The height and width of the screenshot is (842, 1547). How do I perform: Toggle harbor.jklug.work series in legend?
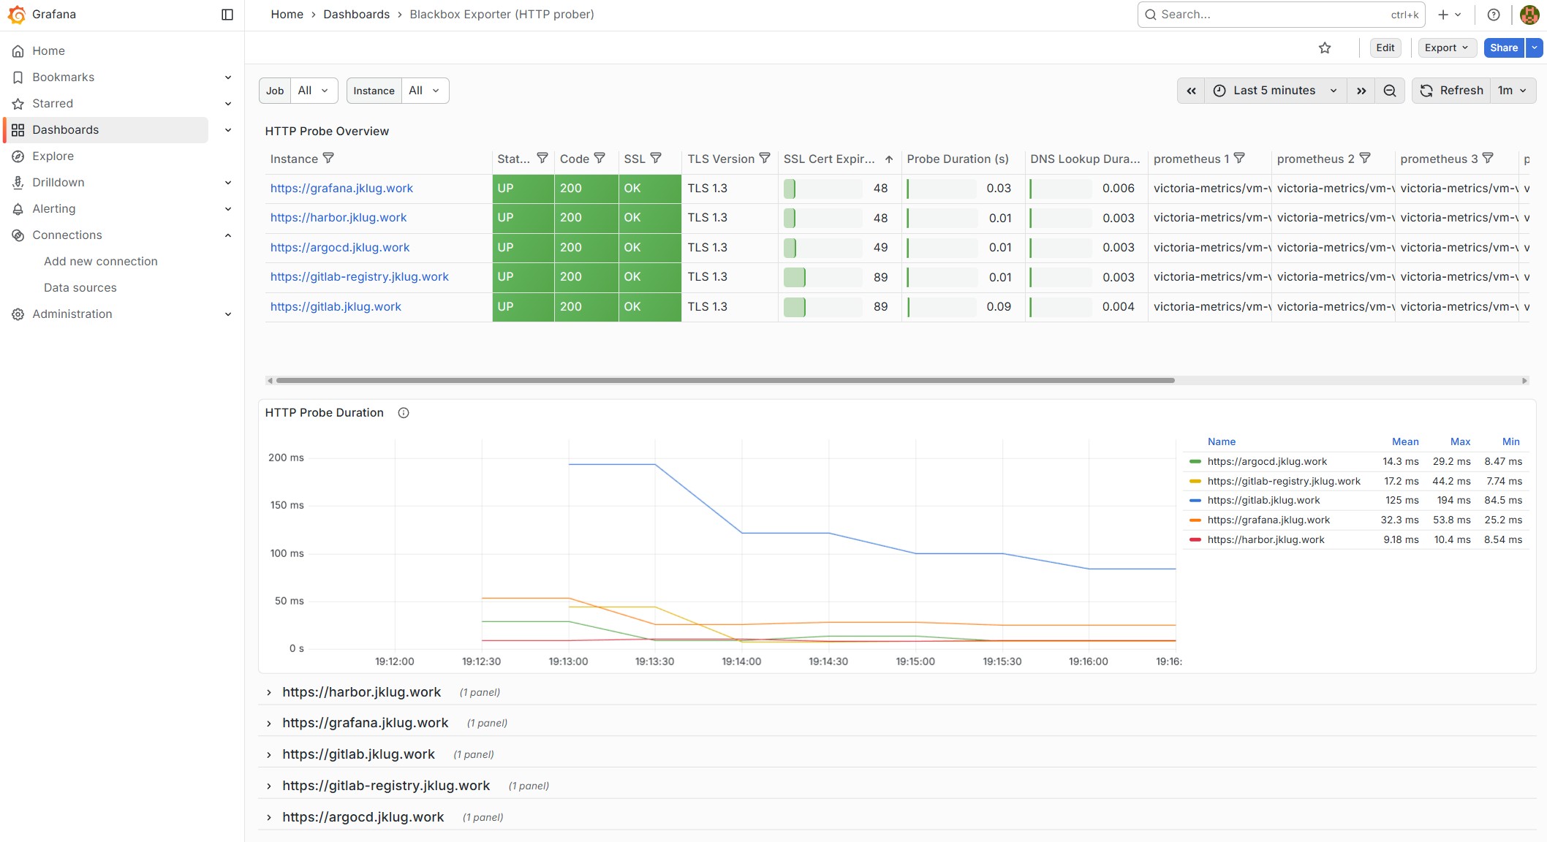(x=1266, y=540)
